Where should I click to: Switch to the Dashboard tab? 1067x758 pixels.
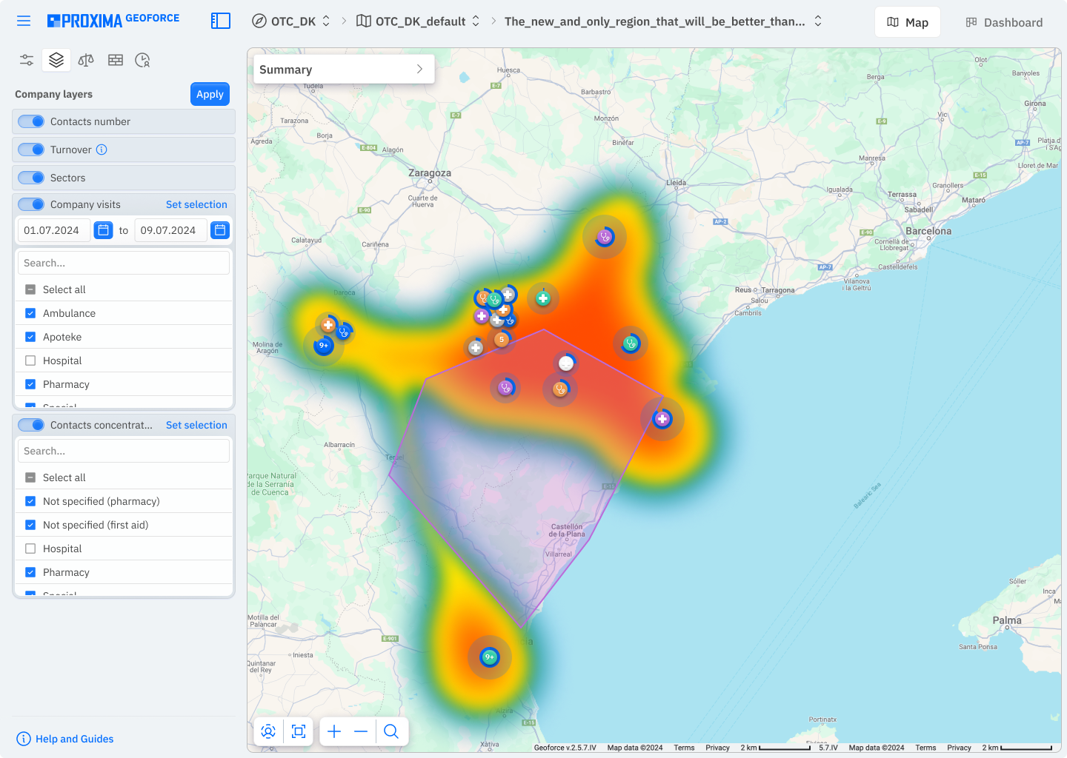click(1003, 21)
